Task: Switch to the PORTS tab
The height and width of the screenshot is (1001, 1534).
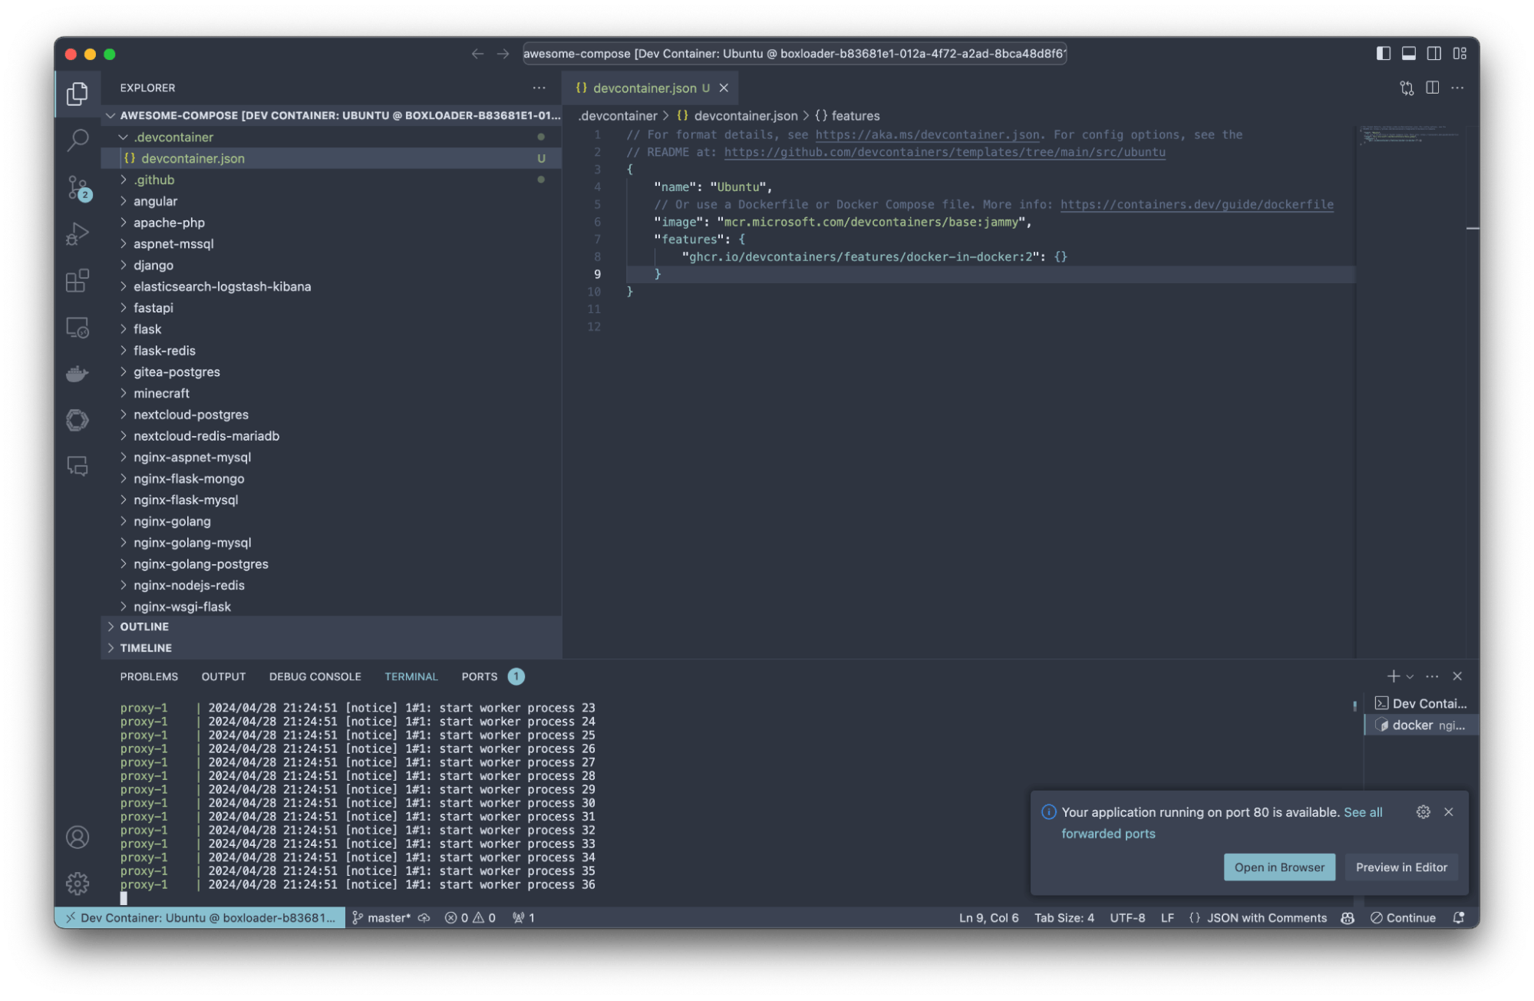Action: tap(479, 676)
